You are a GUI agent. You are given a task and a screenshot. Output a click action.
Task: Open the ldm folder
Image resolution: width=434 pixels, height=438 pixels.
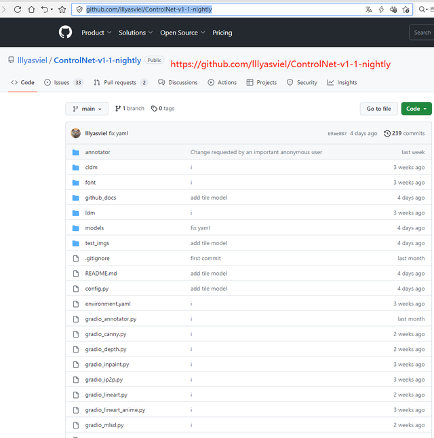click(x=90, y=213)
